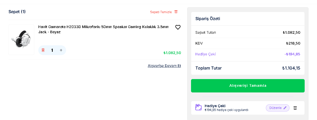Viewport: 317px width, 120px height.
Task: Click the purple Hediye Çeki summary row label
Action: coord(205,54)
